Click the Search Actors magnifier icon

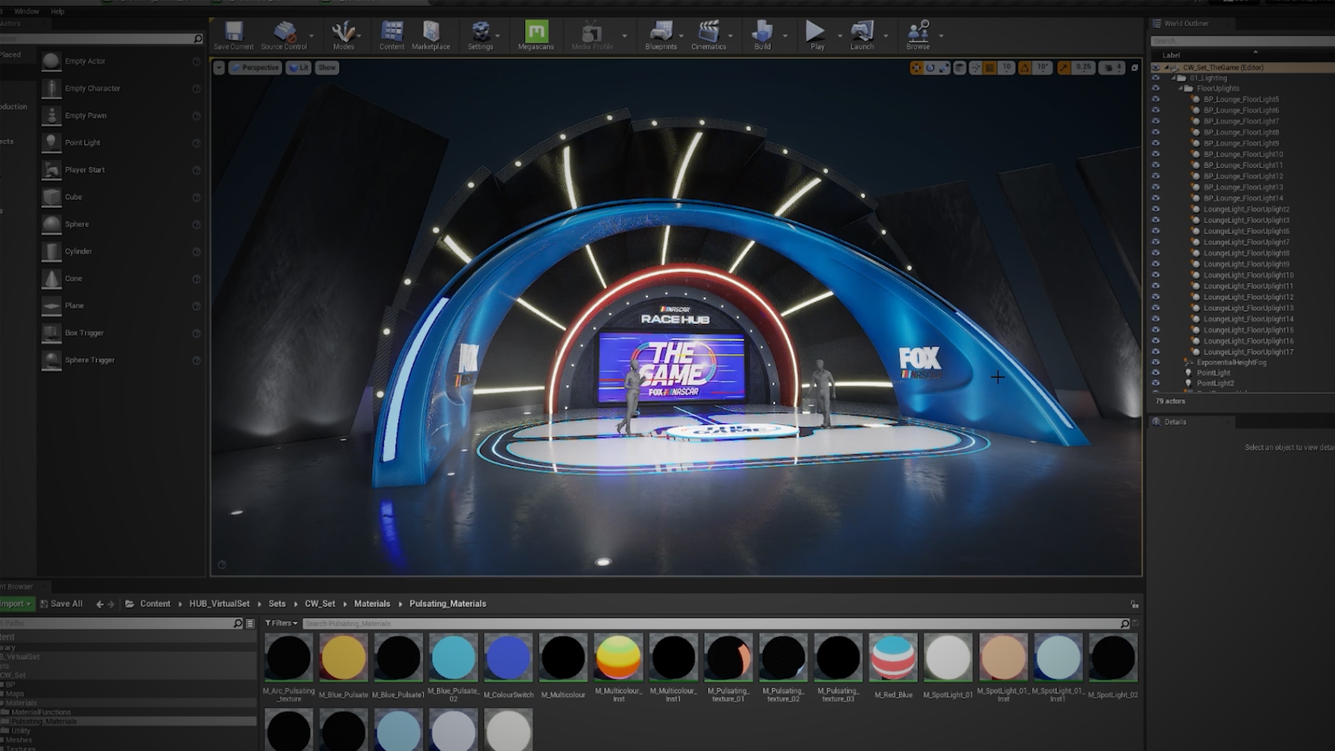[x=198, y=39]
